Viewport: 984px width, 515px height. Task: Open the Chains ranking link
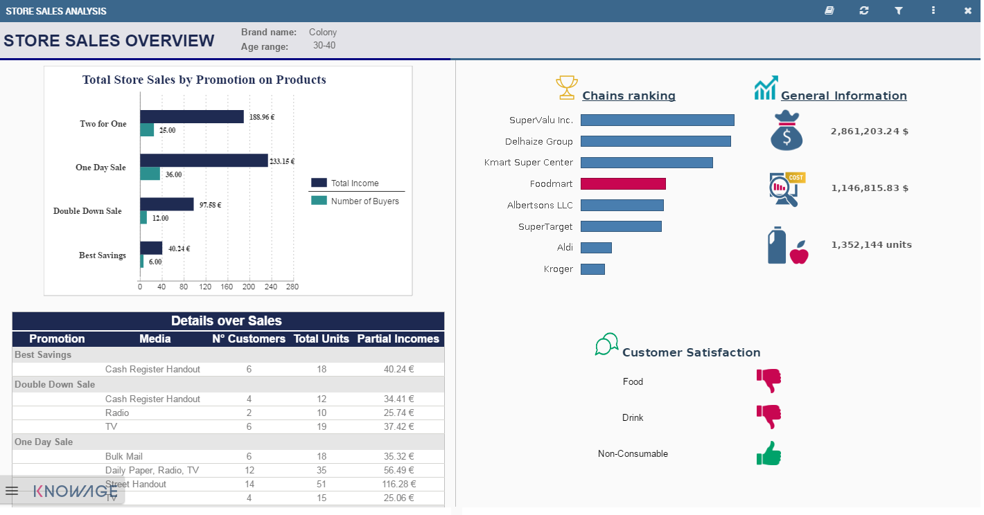click(x=629, y=96)
